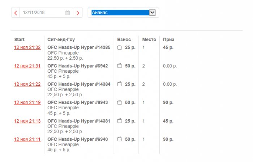Click the wallet icon for tournament #14381
The width and height of the screenshot is (253, 162).
pyautogui.click(x=120, y=121)
